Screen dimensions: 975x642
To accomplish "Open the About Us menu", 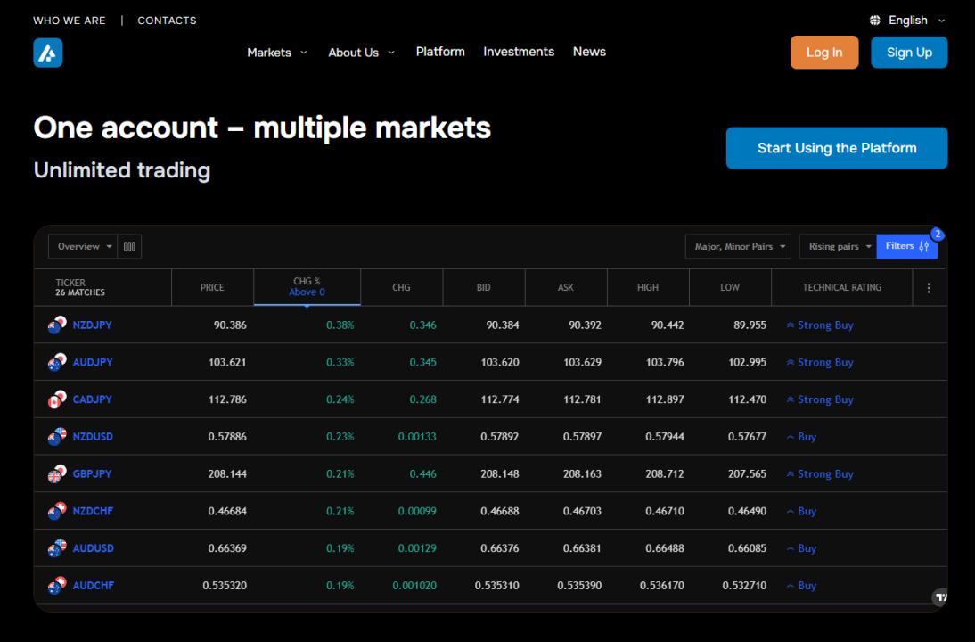I will [361, 53].
